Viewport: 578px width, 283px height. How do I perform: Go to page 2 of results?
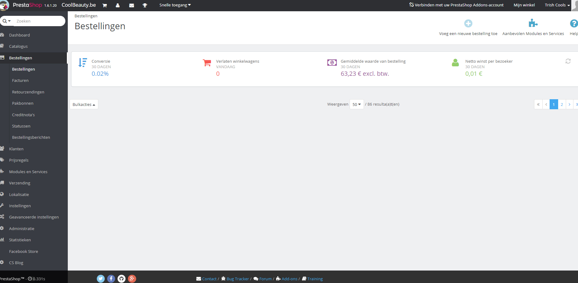pyautogui.click(x=562, y=104)
